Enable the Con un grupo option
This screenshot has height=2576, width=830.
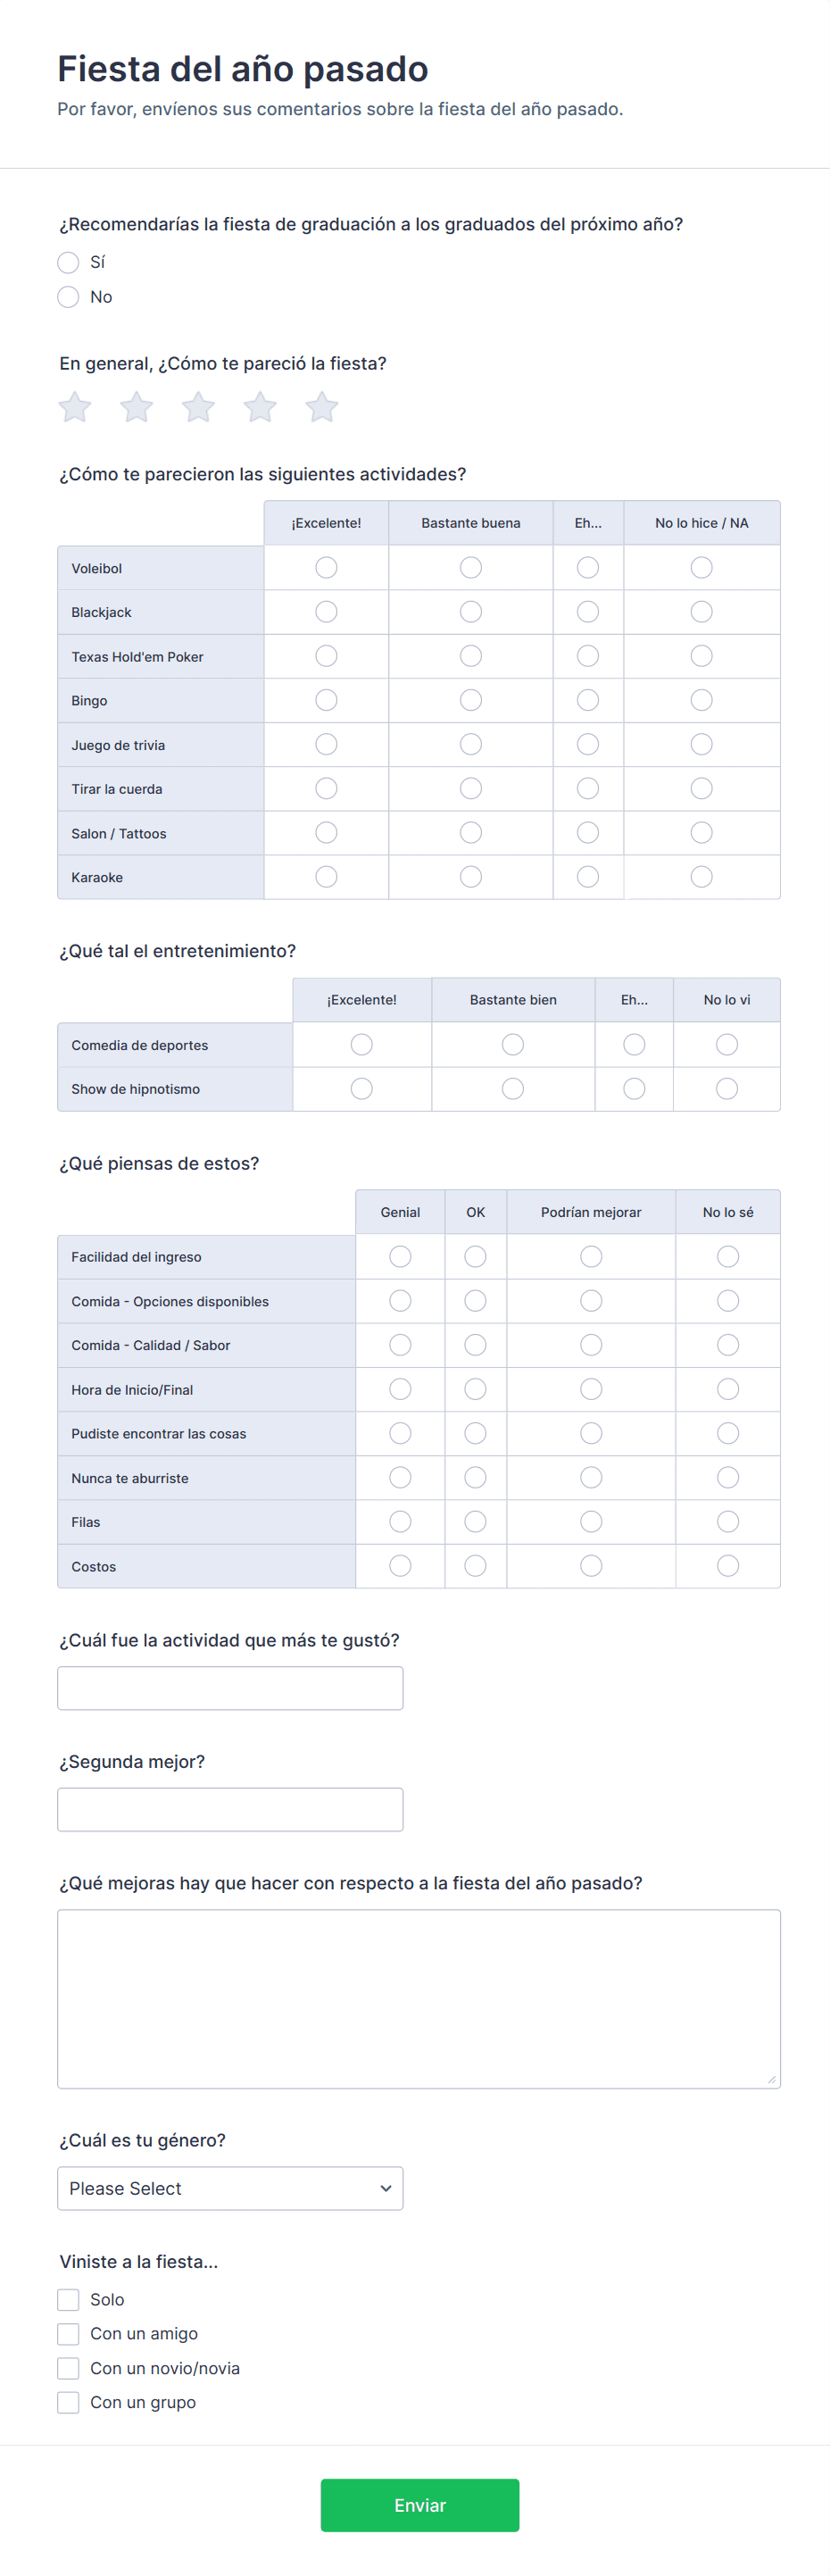[68, 2402]
